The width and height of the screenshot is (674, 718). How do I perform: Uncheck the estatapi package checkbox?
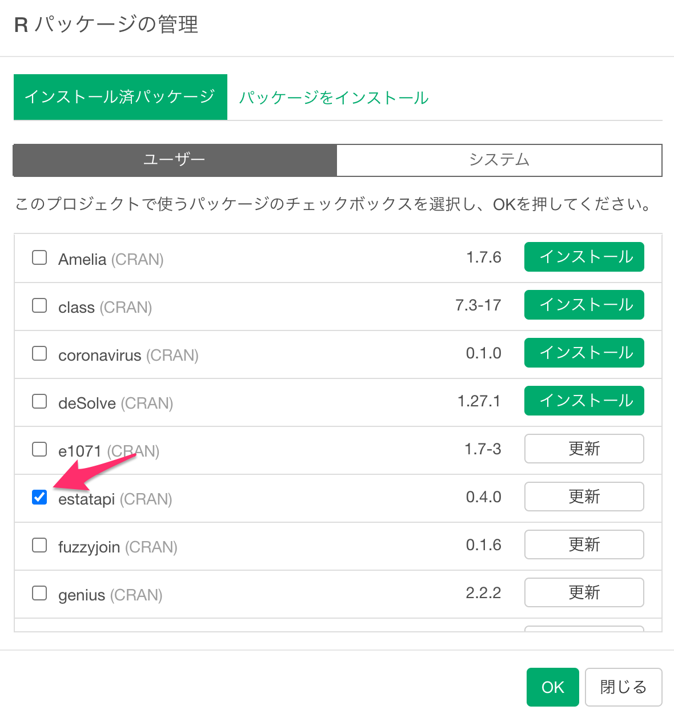39,497
